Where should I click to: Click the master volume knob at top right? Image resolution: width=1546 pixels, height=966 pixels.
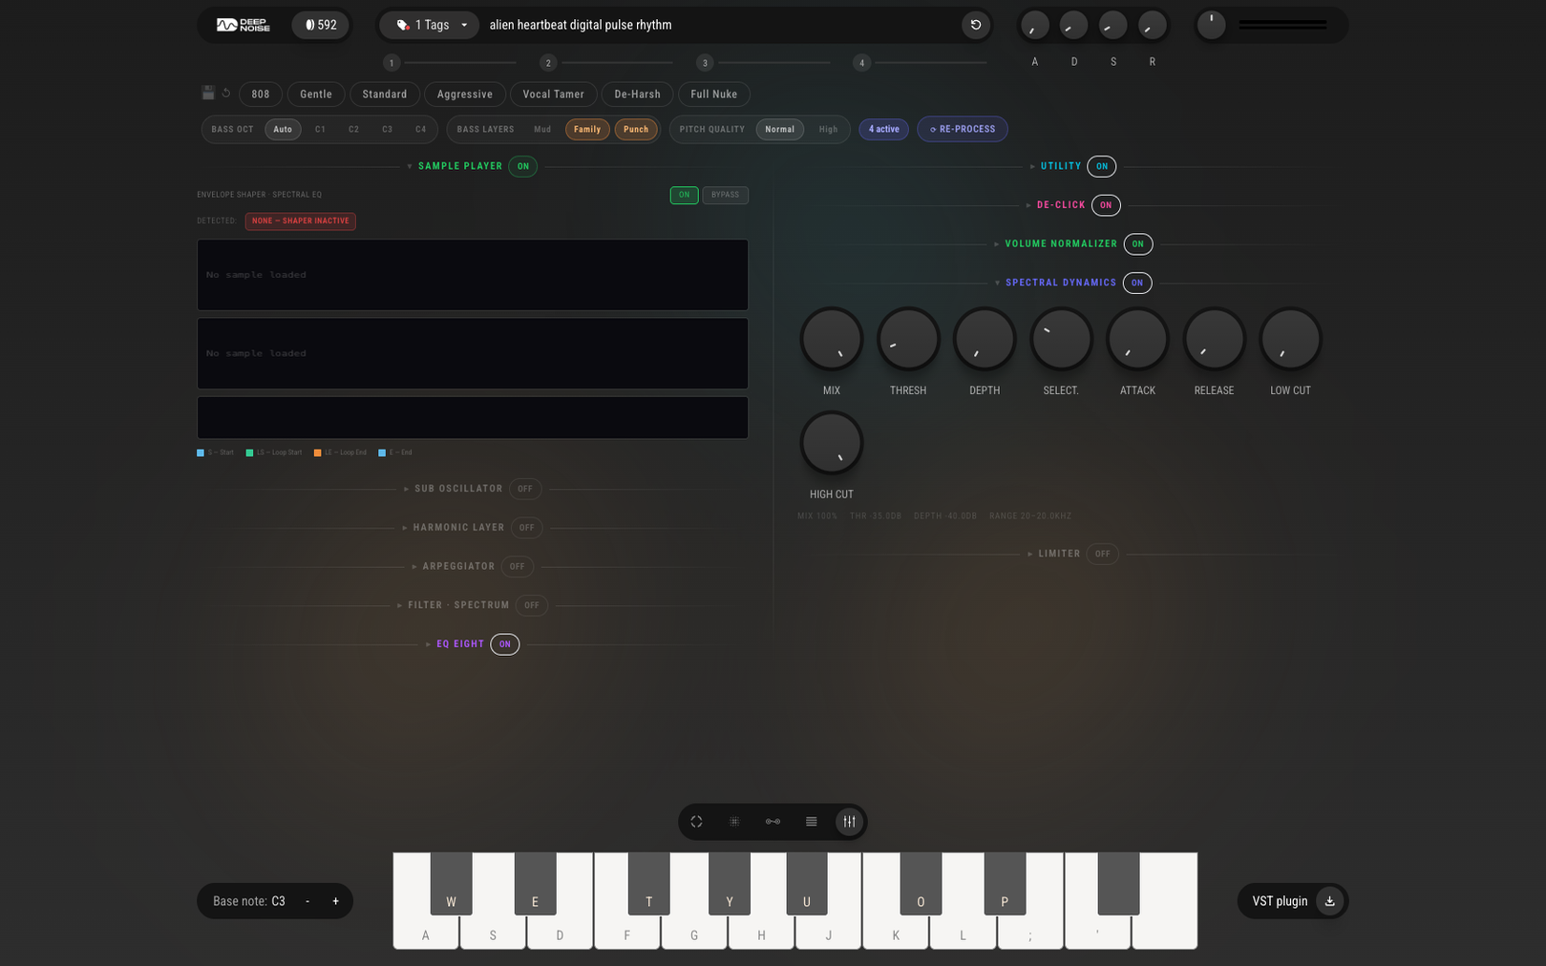point(1211,25)
